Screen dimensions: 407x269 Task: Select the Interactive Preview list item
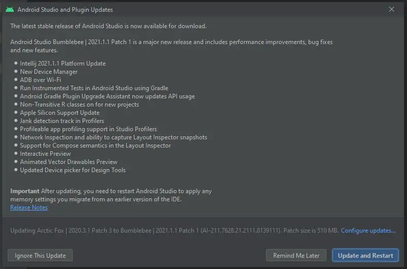[x=46, y=154]
